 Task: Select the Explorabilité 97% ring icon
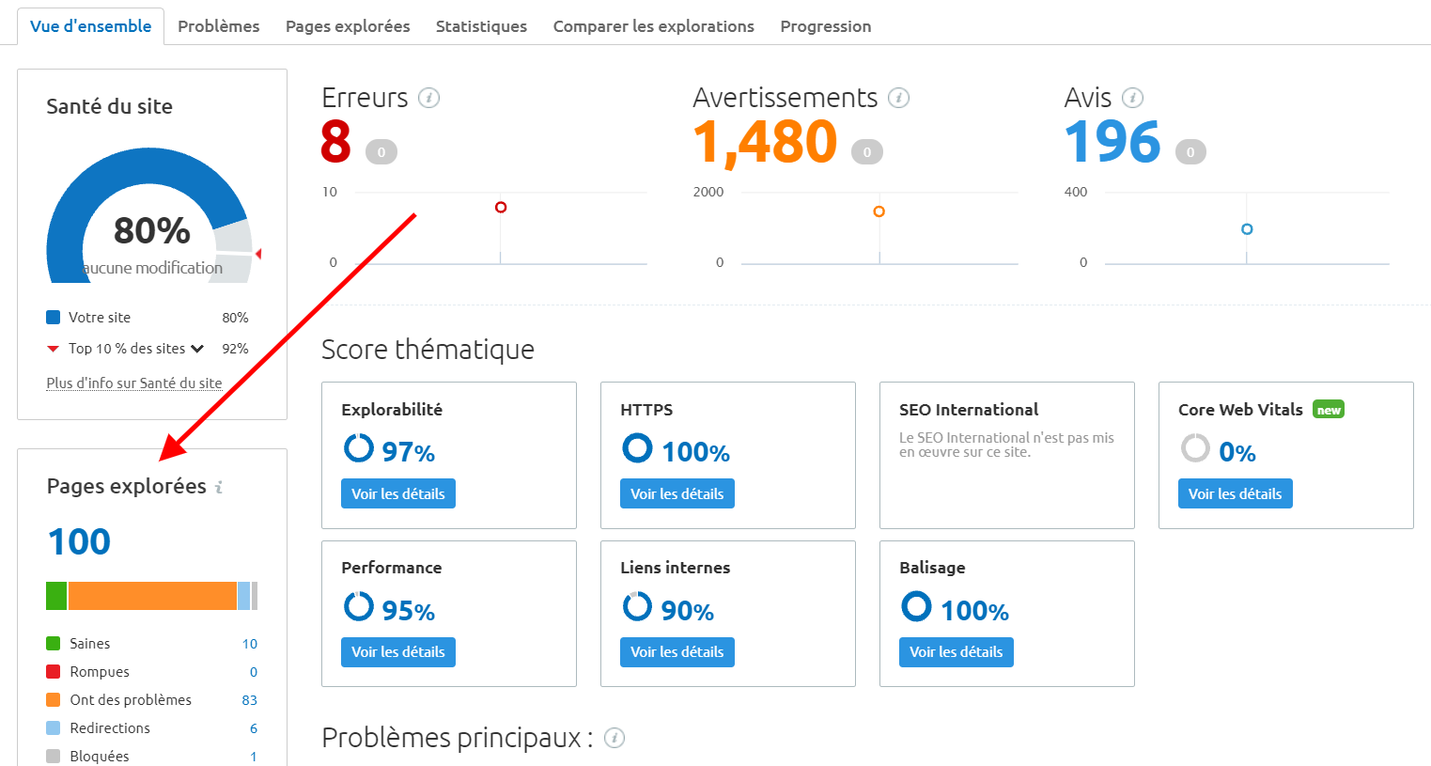pos(358,448)
